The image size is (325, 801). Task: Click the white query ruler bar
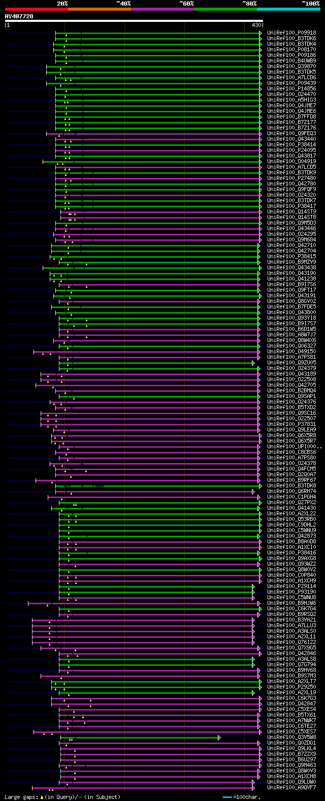click(x=134, y=21)
